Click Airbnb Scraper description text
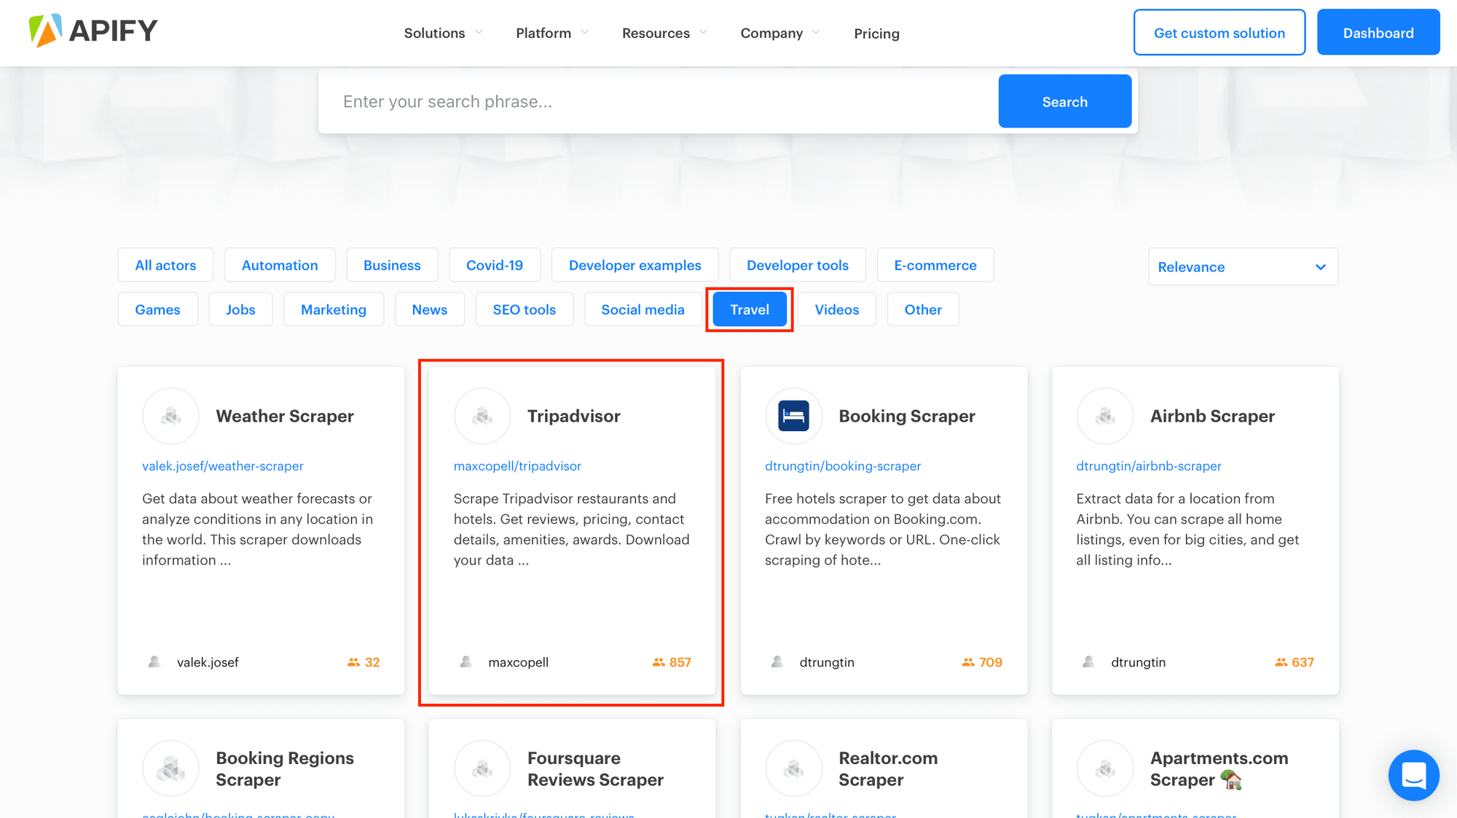This screenshot has height=818, width=1457. tap(1187, 530)
